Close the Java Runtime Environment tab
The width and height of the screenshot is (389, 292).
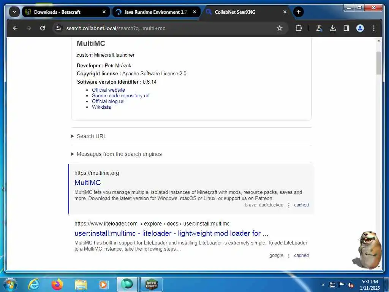click(194, 12)
